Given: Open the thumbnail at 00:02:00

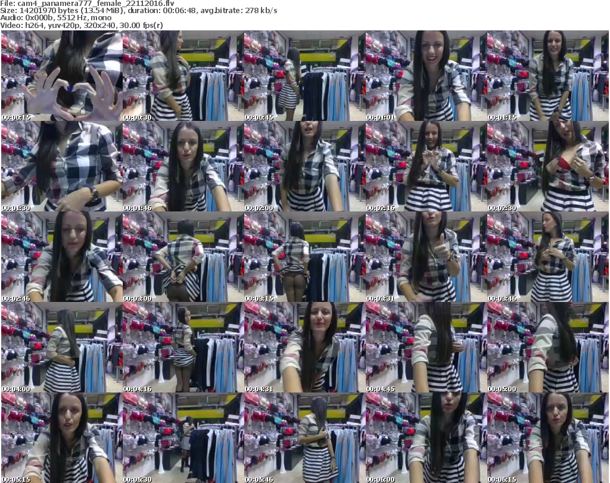Looking at the screenshot, I should (x=304, y=167).
